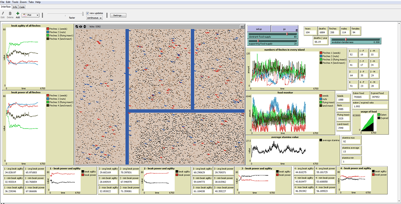
Task: Click the evolution-tenderness slider
Action: click(x=346, y=39)
